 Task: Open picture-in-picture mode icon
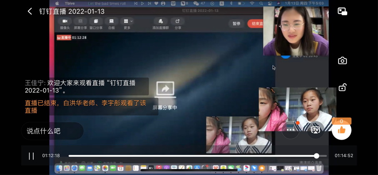(342, 12)
